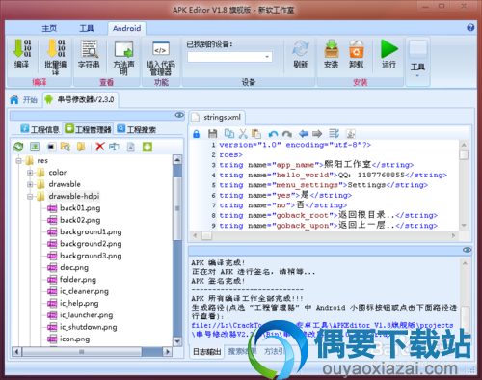Click the green 运行 run arrow
This screenshot has width=482, height=380.
(389, 49)
